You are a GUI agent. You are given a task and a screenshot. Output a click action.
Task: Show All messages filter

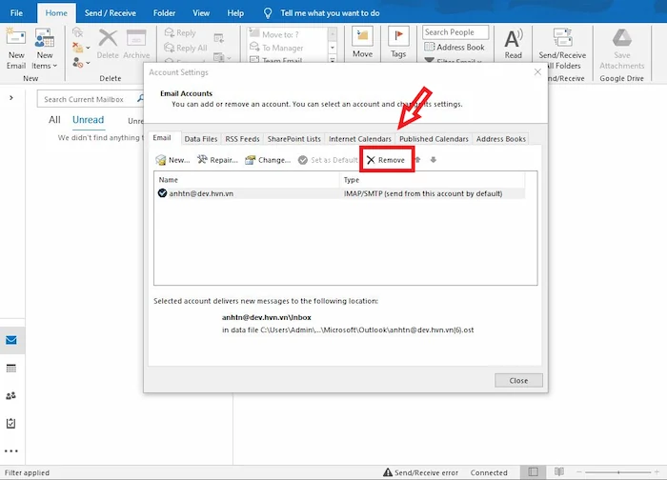pos(54,120)
